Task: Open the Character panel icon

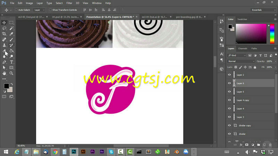Action: (x=222, y=54)
